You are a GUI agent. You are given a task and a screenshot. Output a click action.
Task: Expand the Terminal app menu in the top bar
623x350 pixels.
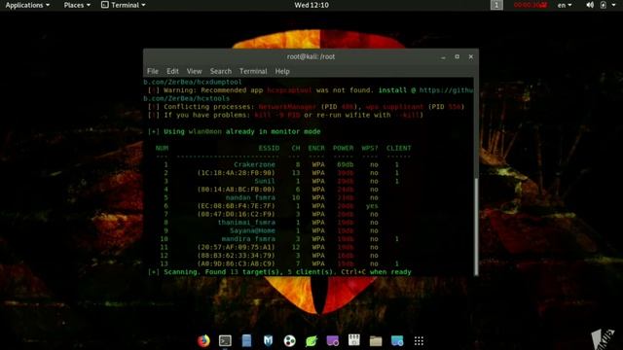(124, 5)
